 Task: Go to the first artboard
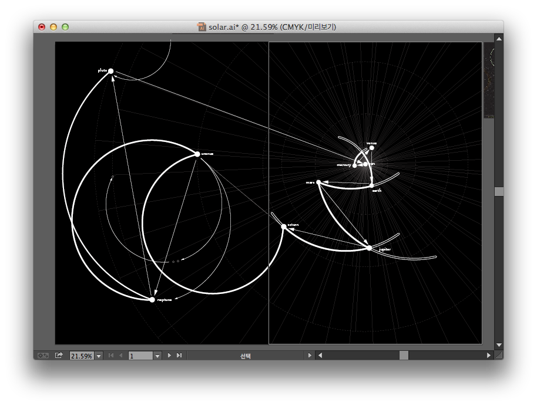[111, 356]
